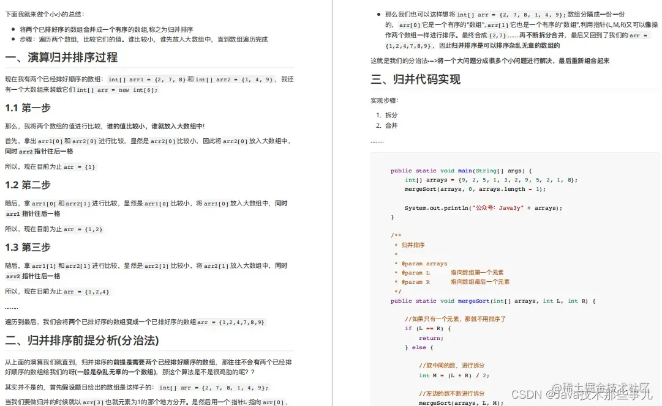662x406 pixels.
Task: Click the System.out.println code line
Action: [483, 208]
